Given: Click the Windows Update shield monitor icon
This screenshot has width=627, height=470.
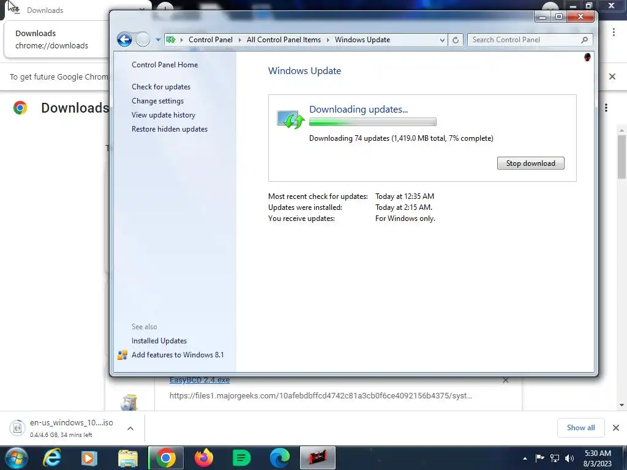Looking at the screenshot, I should tap(291, 119).
